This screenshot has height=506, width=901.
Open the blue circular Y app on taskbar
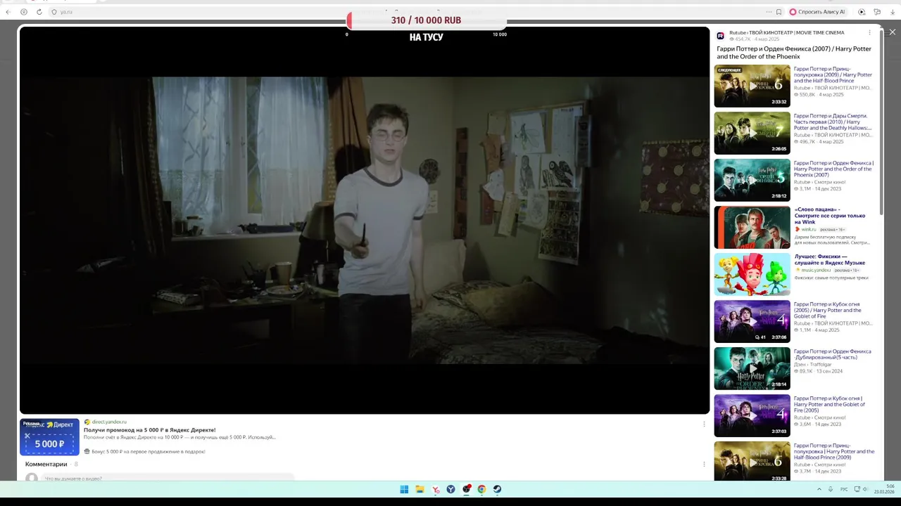click(x=450, y=489)
